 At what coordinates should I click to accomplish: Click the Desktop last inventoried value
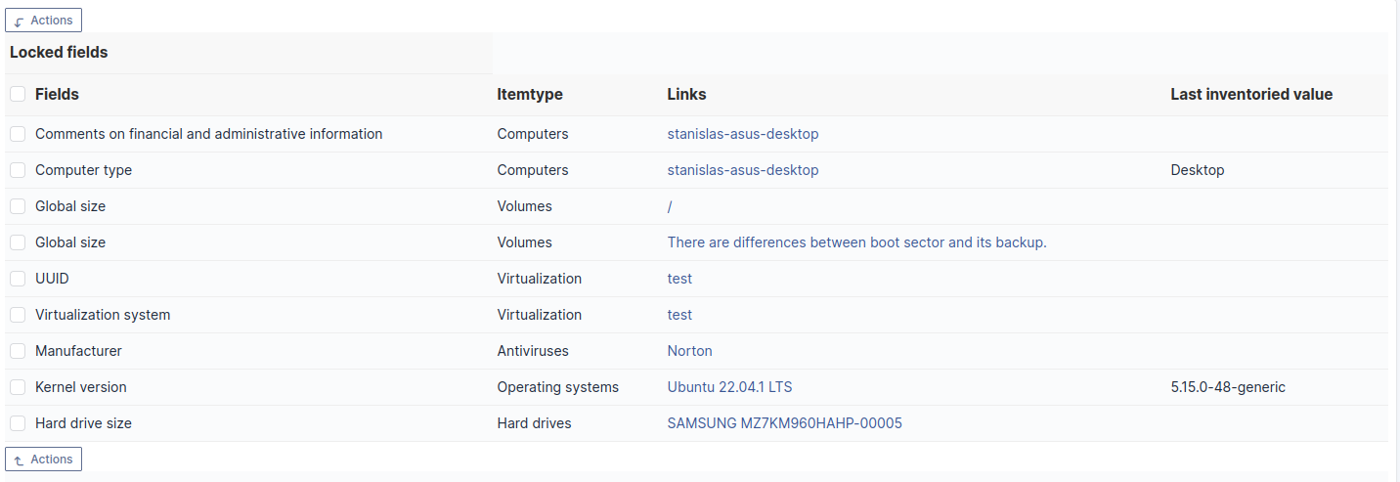1198,170
